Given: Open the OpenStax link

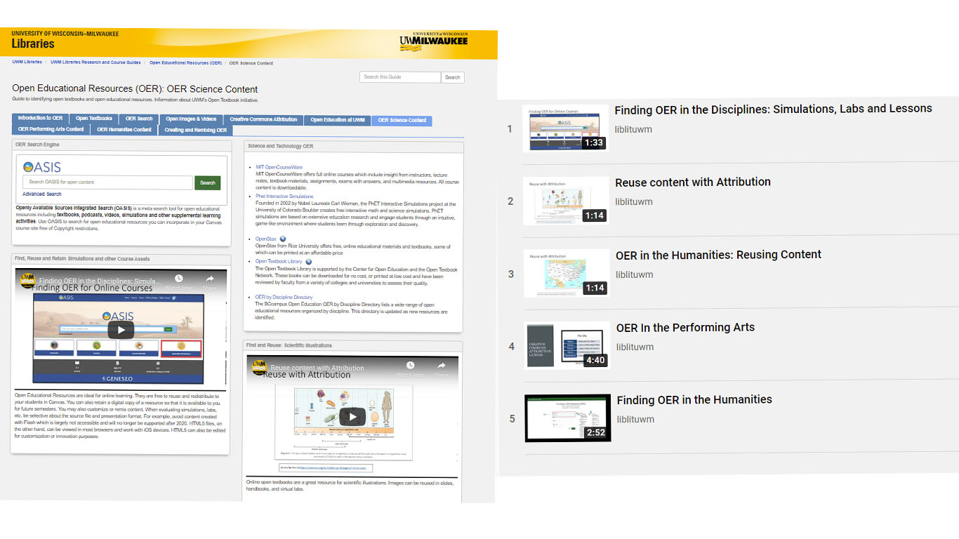Looking at the screenshot, I should [x=266, y=239].
